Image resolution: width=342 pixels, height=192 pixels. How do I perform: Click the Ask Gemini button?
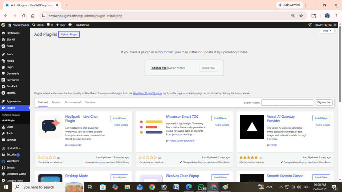coord(290,5)
